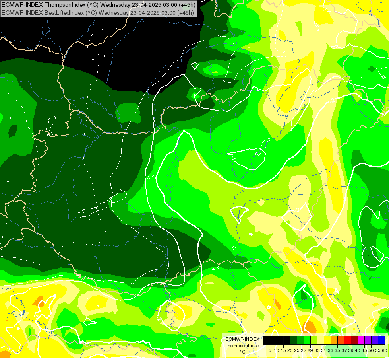Screen dimensions: 389x358
Task: Select the lime 29–30 legend swatch
Action: pyautogui.click(x=314, y=340)
